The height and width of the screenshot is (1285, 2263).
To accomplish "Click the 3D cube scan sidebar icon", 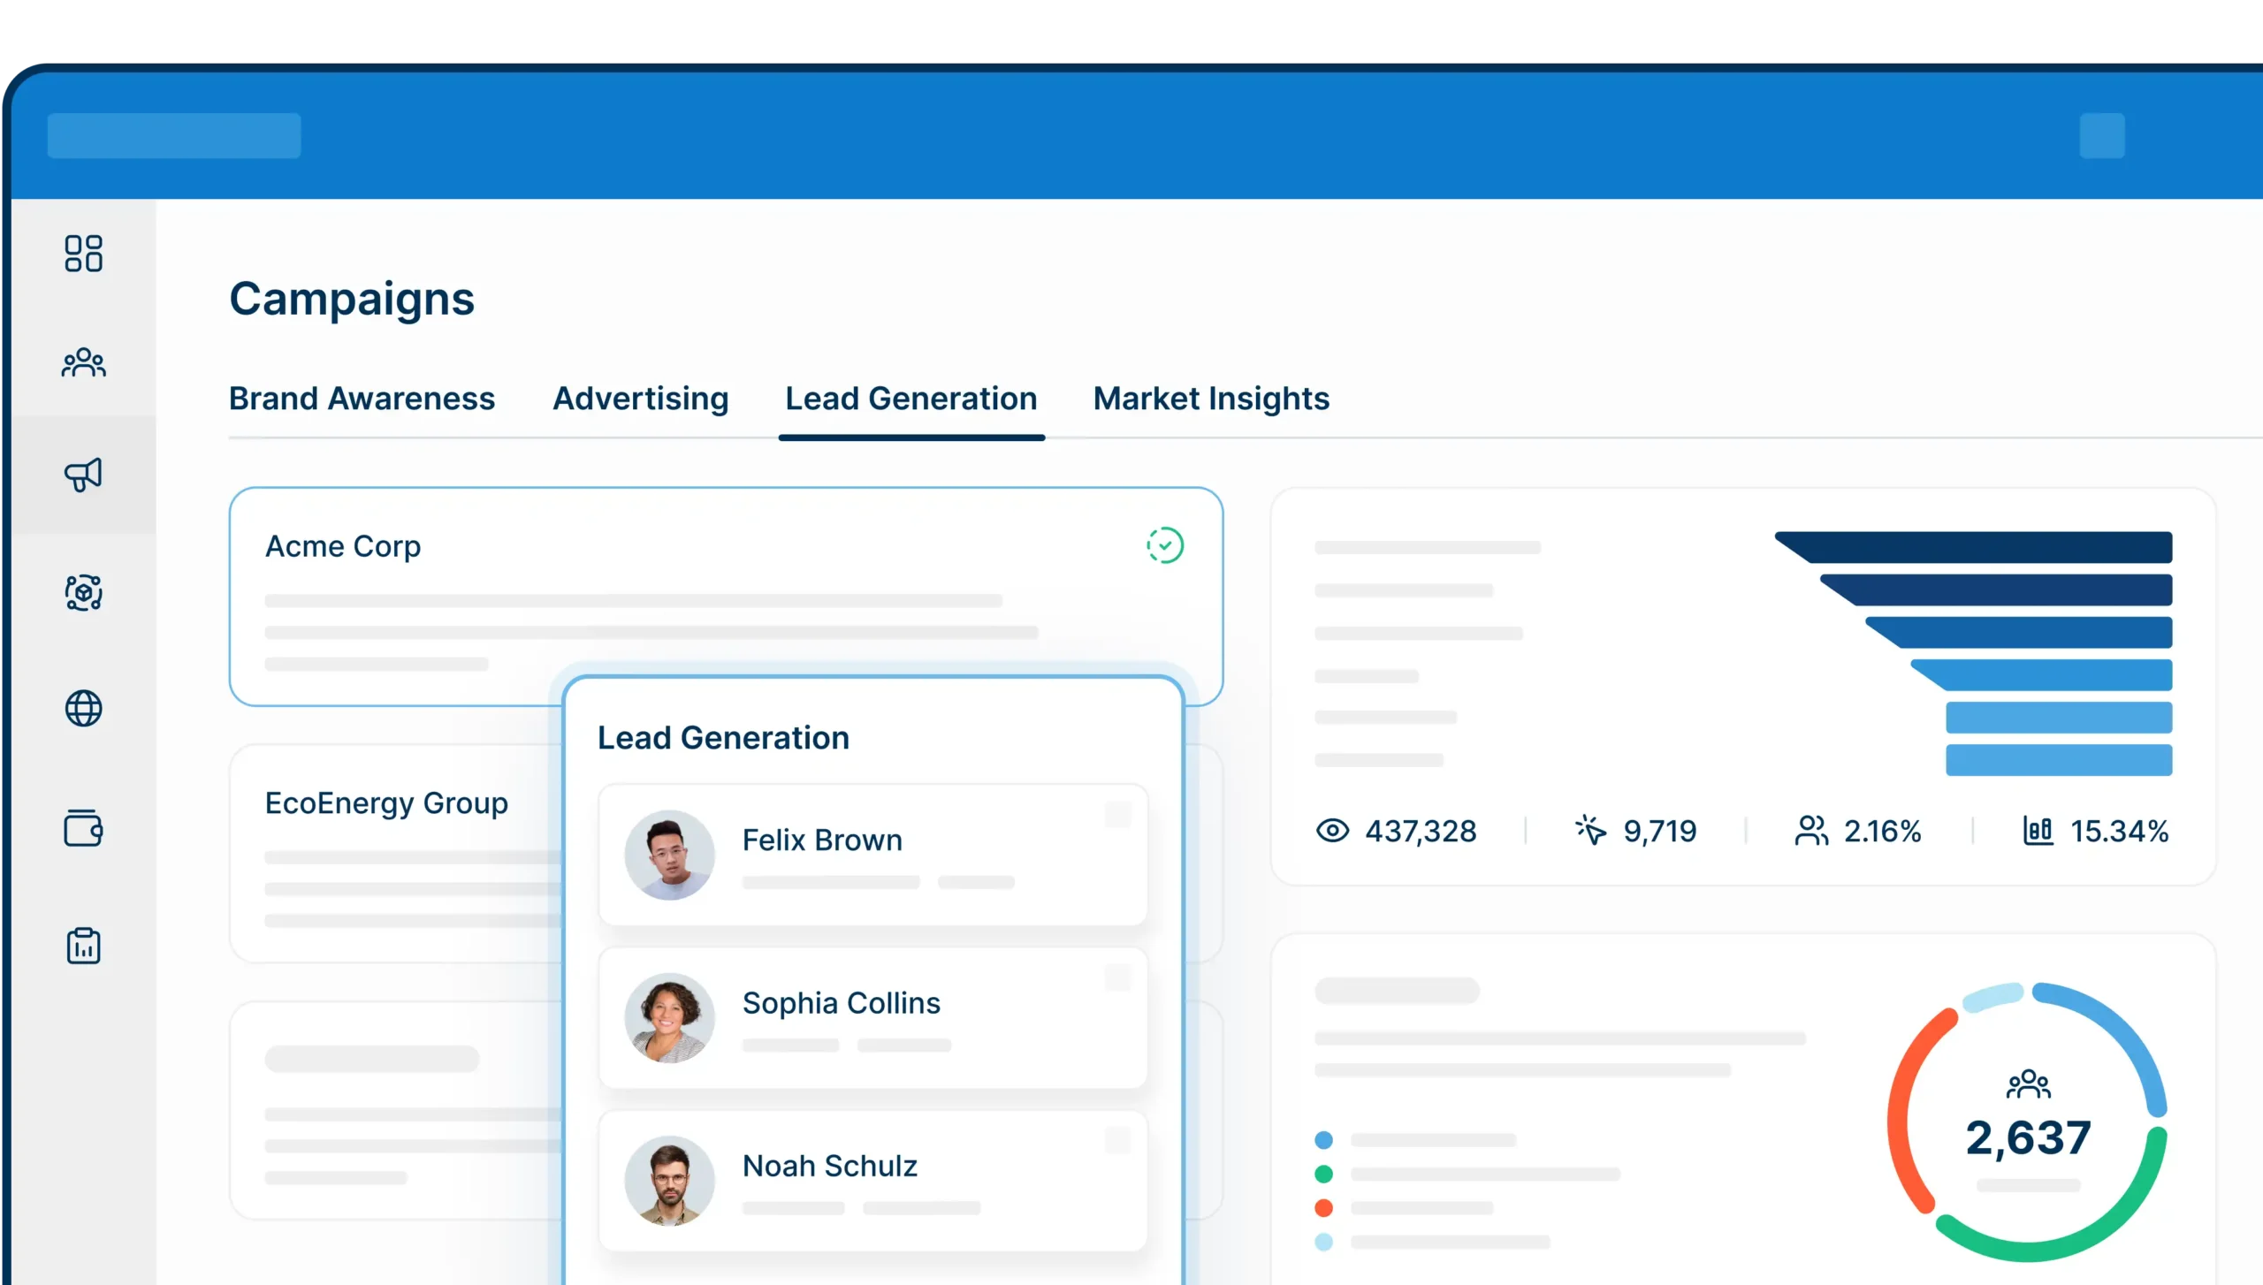I will coord(83,592).
